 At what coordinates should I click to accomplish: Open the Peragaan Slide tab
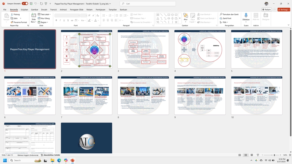click(77, 9)
